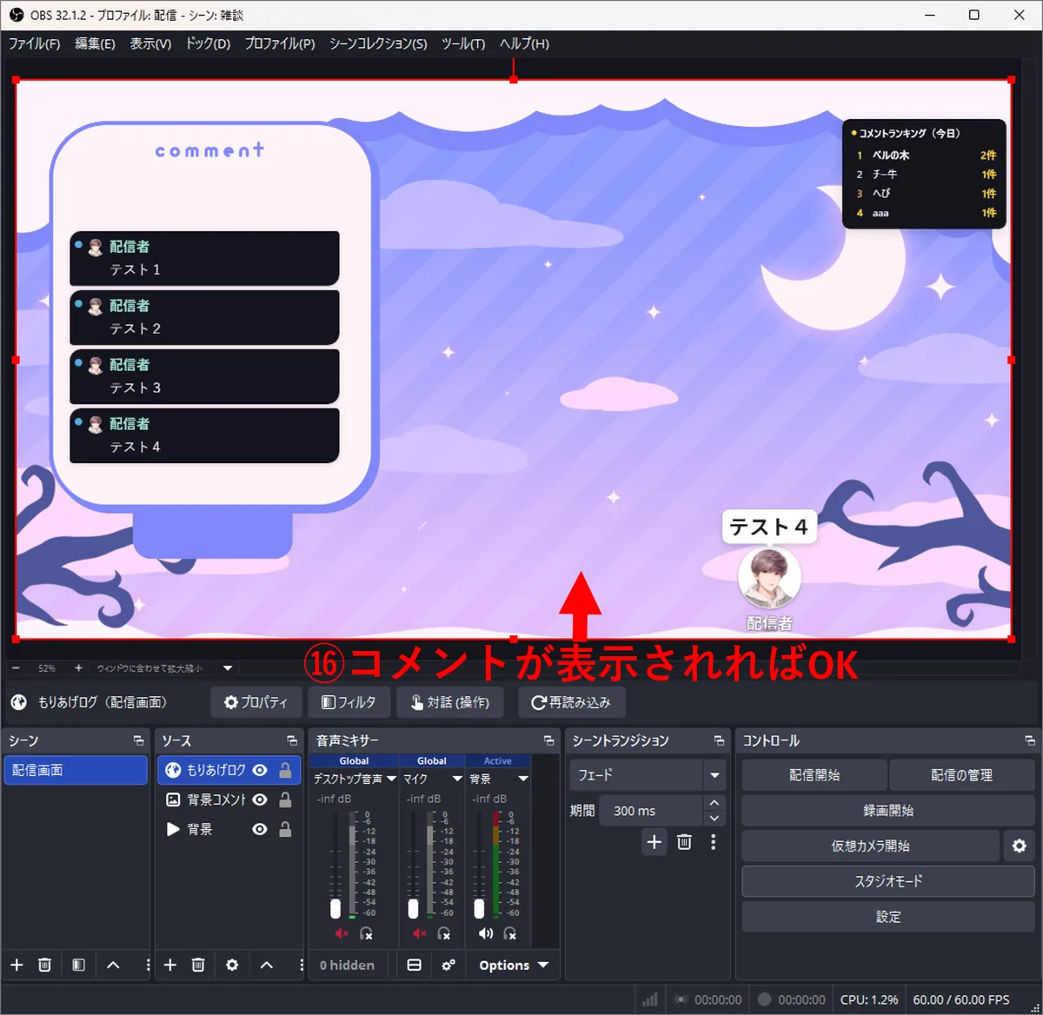Click the media play icon for 背景 source
1043x1015 pixels.
tap(173, 829)
